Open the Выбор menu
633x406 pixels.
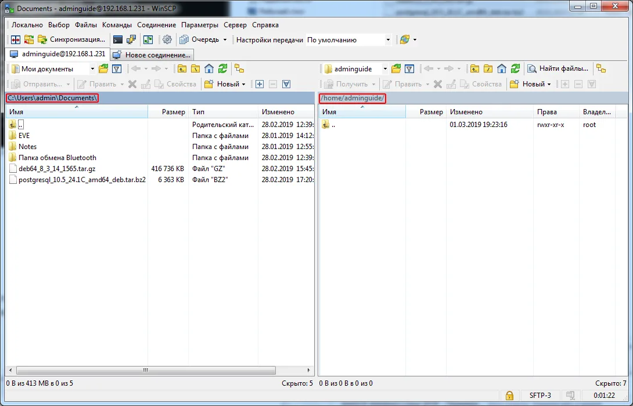tap(59, 25)
